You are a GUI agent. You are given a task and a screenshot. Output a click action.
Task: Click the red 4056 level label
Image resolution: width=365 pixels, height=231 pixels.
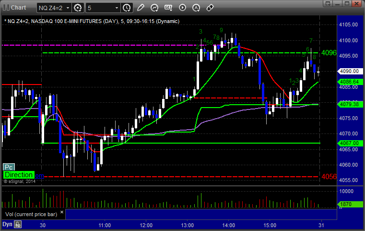(x=329, y=177)
